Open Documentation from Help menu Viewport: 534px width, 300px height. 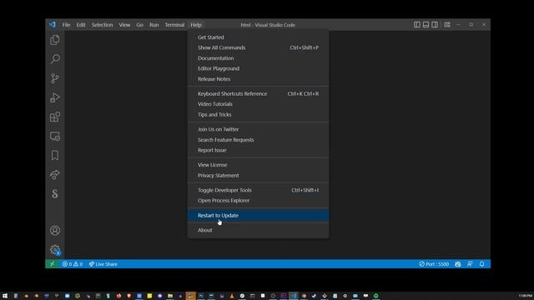(258, 58)
